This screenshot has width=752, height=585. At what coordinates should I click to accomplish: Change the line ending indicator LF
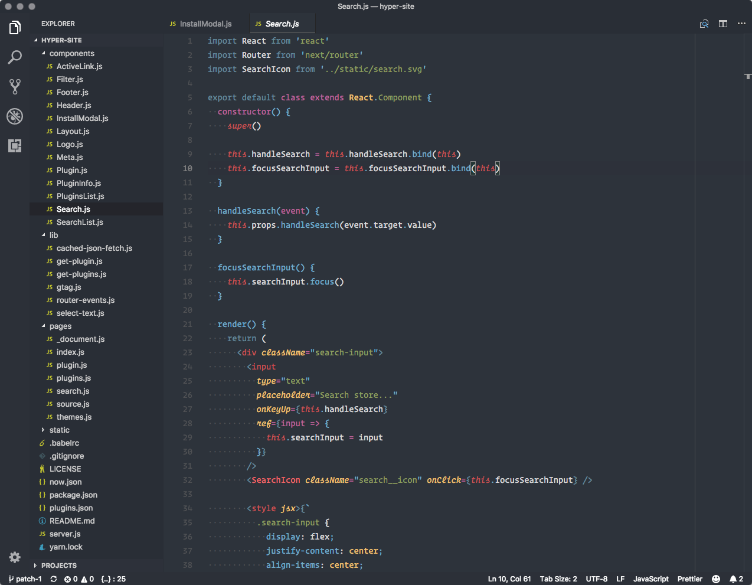[x=620, y=579]
